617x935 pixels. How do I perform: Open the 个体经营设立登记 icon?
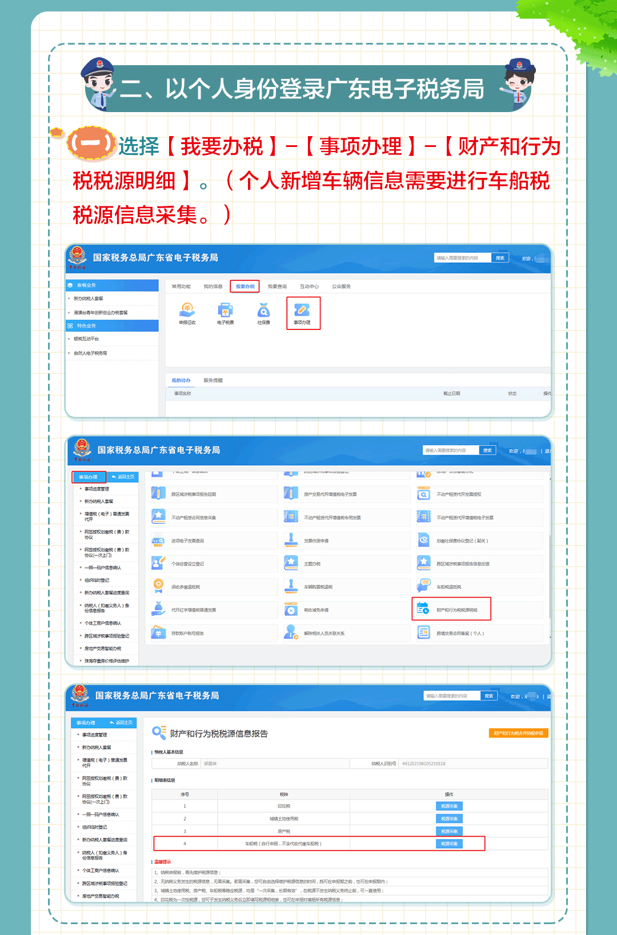[x=158, y=563]
